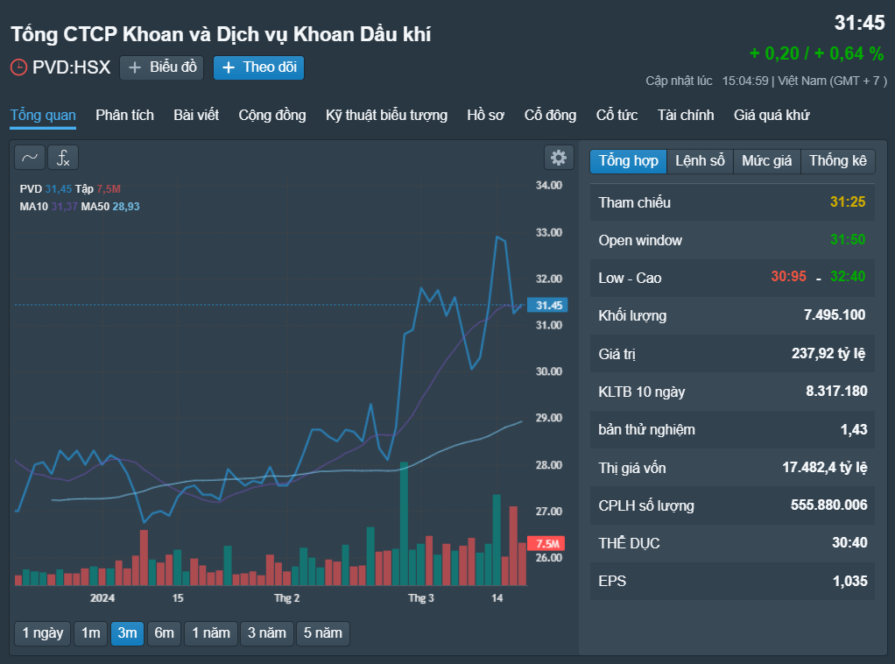Select the line chart type icon
This screenshot has height=664, width=895.
click(30, 158)
